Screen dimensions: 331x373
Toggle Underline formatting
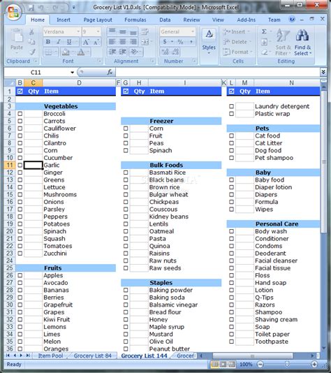[69, 42]
